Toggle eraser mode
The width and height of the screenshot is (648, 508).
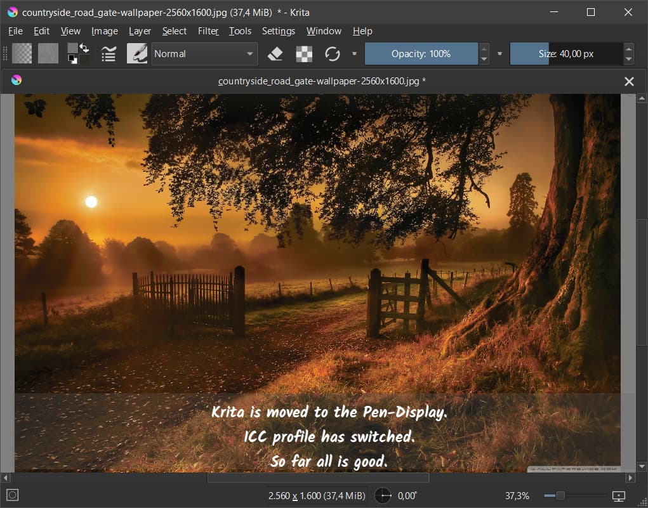click(275, 54)
